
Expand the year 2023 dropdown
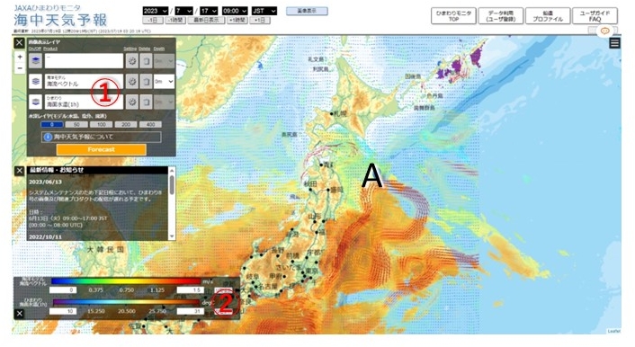pyautogui.click(x=155, y=11)
